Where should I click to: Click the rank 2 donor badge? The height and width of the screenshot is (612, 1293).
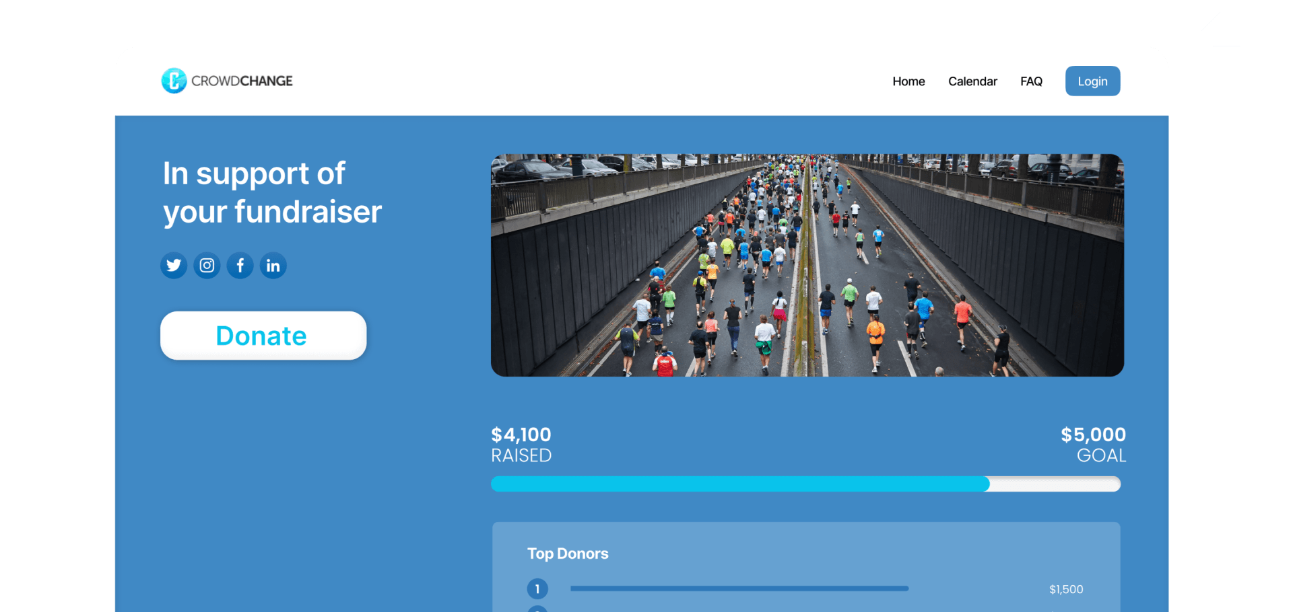click(537, 609)
